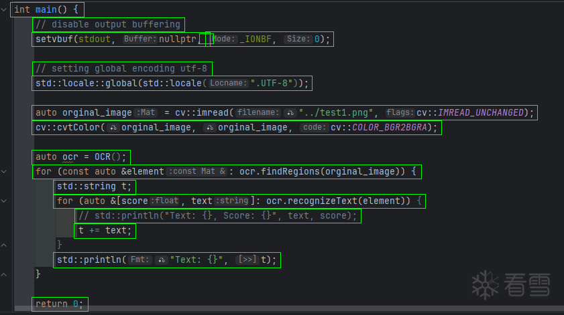Click the 'Size:' parameter hint
The image size is (564, 315).
[x=298, y=39]
